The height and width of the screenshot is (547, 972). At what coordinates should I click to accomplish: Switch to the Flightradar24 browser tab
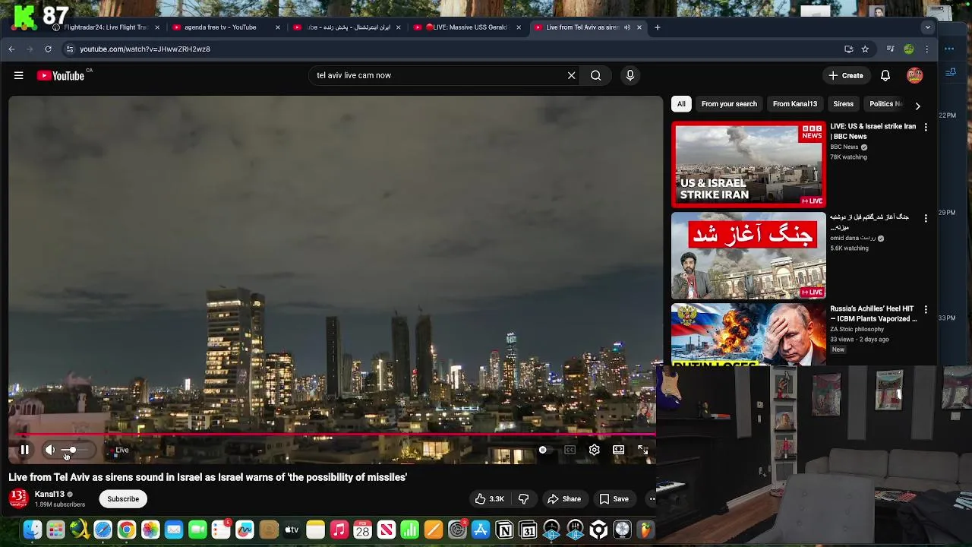tap(105, 27)
